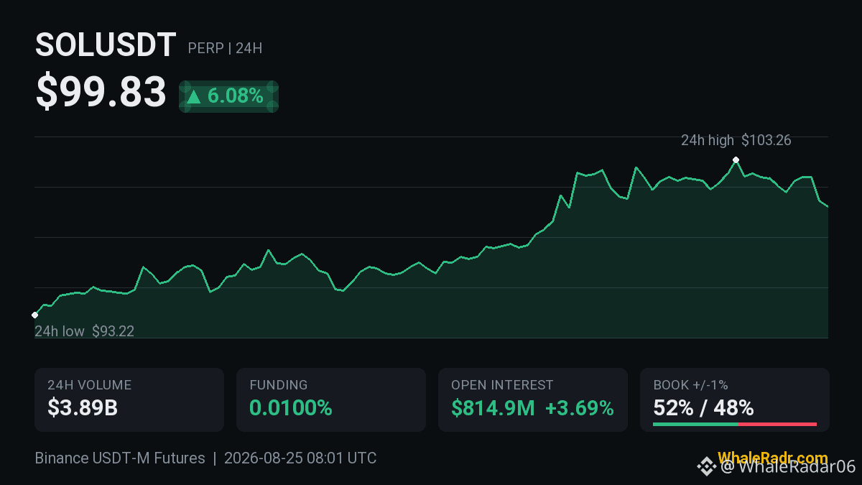Click the $3.89B volume value

pyautogui.click(x=83, y=408)
